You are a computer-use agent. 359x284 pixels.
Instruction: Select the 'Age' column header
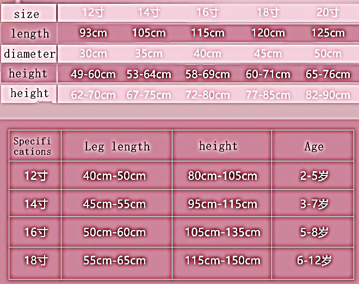(314, 146)
